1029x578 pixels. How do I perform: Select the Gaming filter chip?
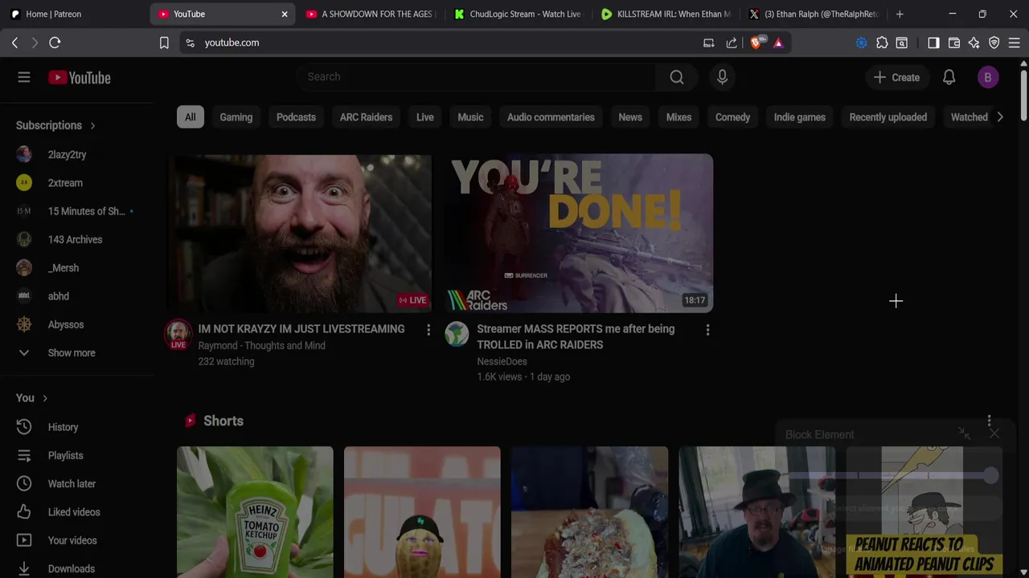click(x=236, y=117)
